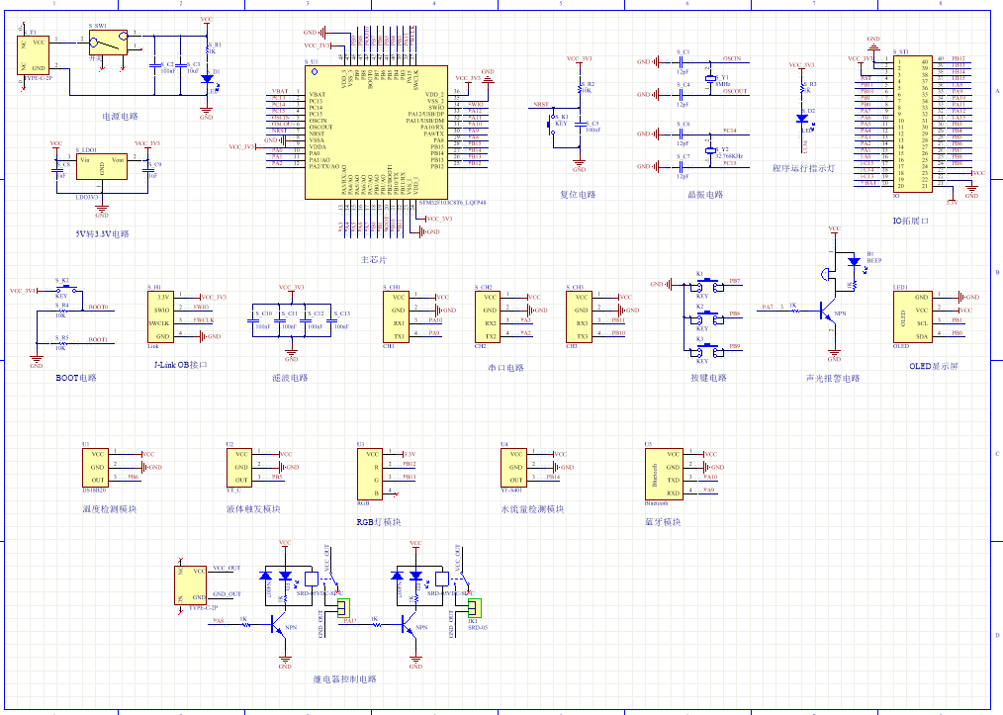1003x715 pixels.
Task: Click the NPN transistor in buzzer alarm circuit
Action: (x=825, y=312)
